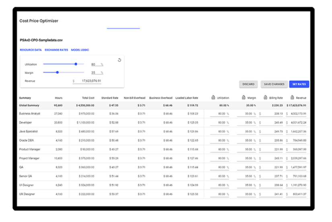The image size is (332, 222).
Task: Click the Revenue input field 17,623,076.91
Action: click(x=87, y=81)
